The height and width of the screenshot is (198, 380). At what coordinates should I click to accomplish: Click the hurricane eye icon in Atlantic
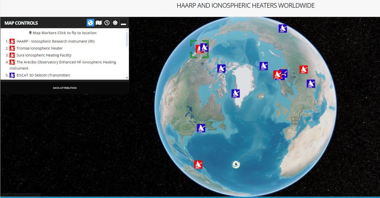pyautogui.click(x=236, y=164)
